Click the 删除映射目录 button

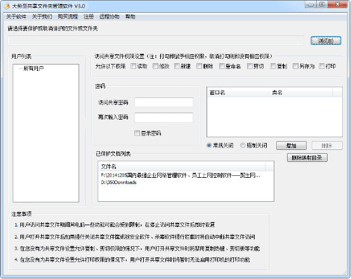[x=307, y=158]
